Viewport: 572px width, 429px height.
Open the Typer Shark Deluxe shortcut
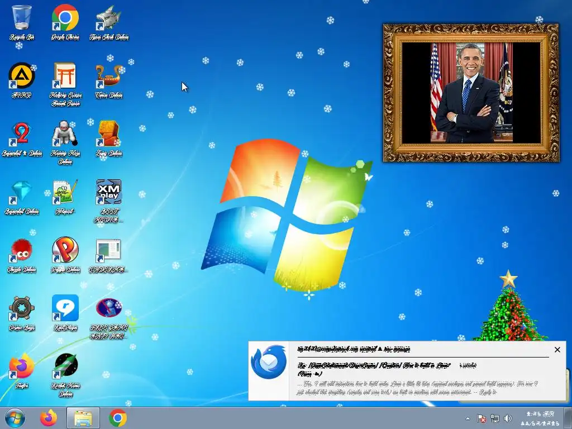pos(109,22)
